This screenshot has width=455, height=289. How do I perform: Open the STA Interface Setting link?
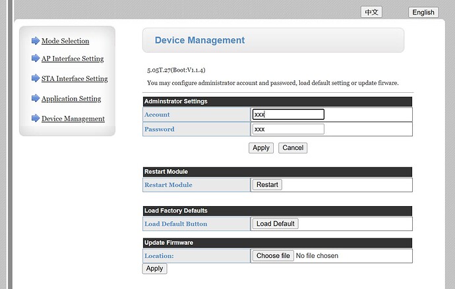pos(75,79)
